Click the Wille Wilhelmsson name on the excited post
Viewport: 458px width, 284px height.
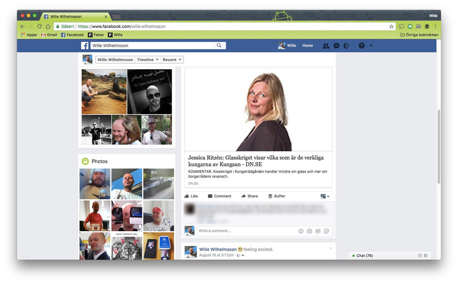(218, 249)
